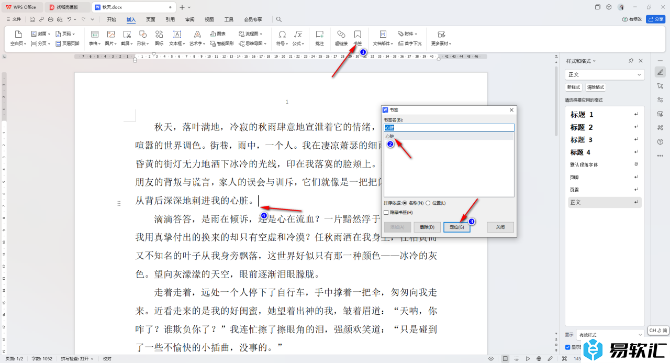Viewport: 670px width, 363px height.
Task: Click the user avatar in title bar
Action: coord(621,7)
